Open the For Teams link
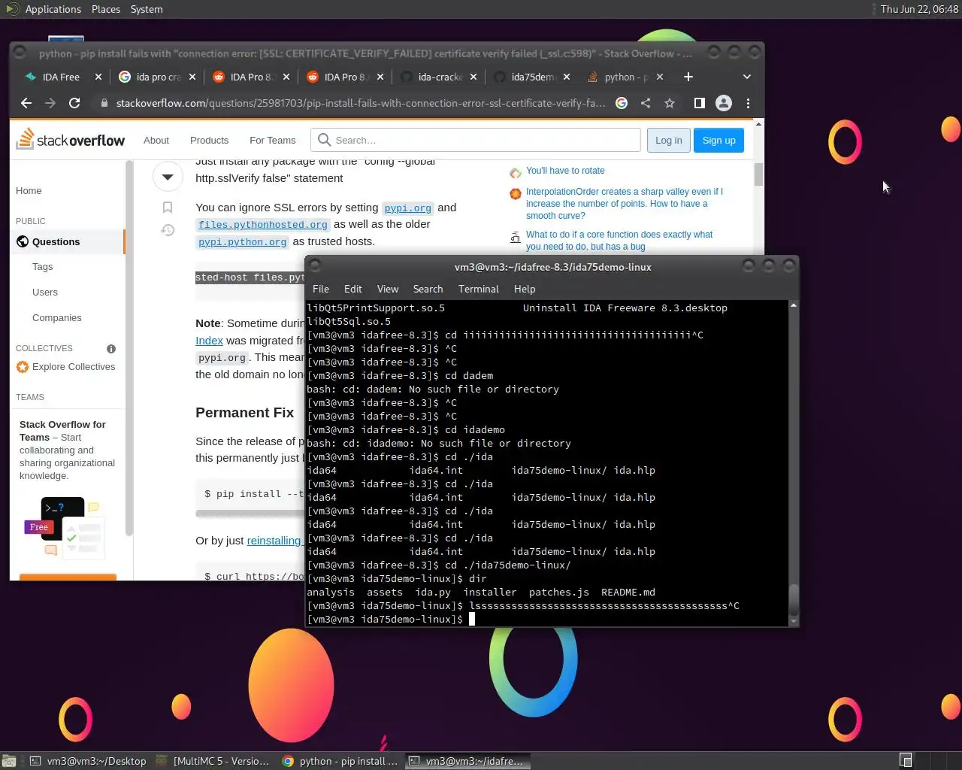Viewport: 962px width, 770px height. [273, 140]
